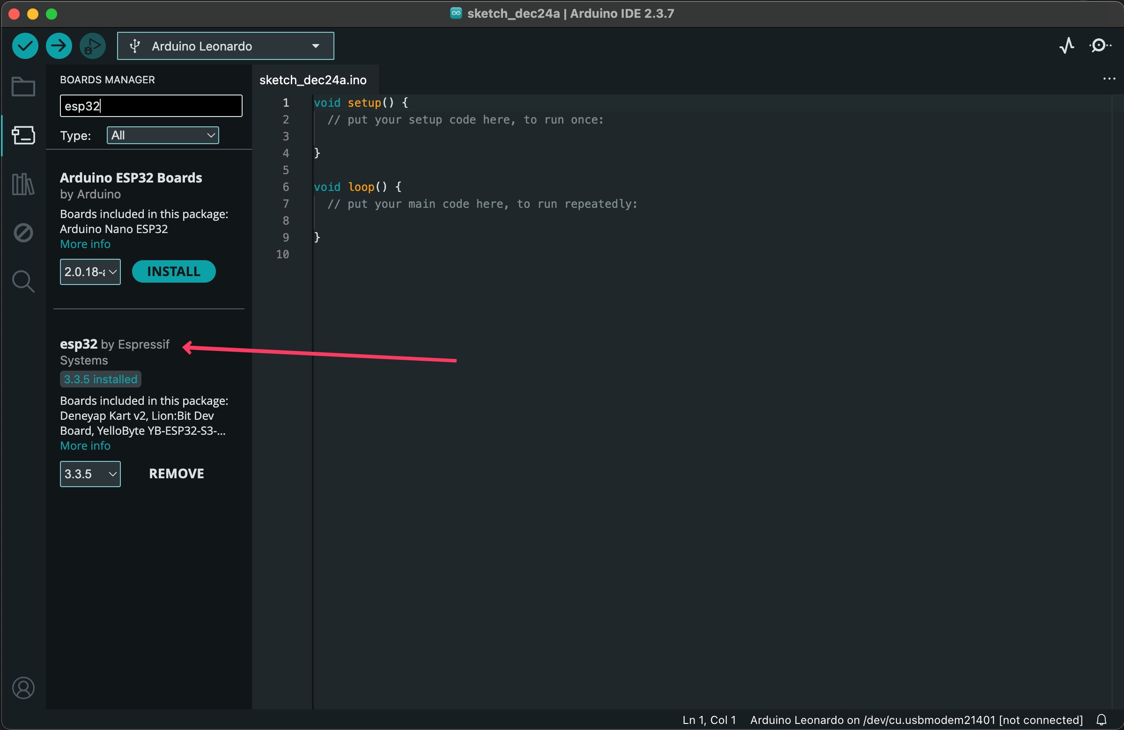Open the Debug sidebar panel
The height and width of the screenshot is (730, 1124).
[23, 233]
